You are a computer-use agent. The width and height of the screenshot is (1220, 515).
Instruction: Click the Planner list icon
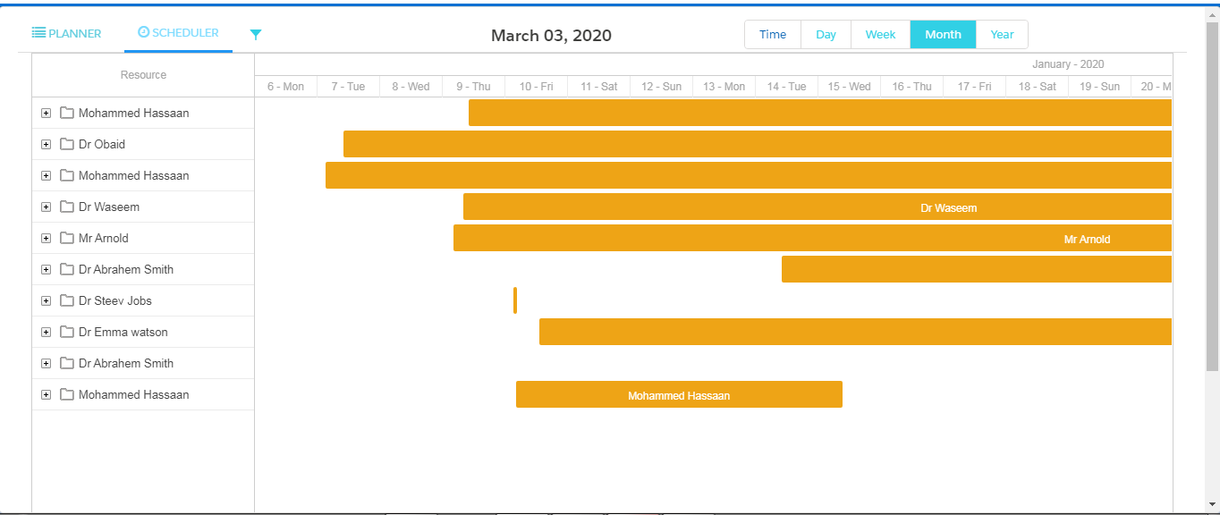(38, 33)
